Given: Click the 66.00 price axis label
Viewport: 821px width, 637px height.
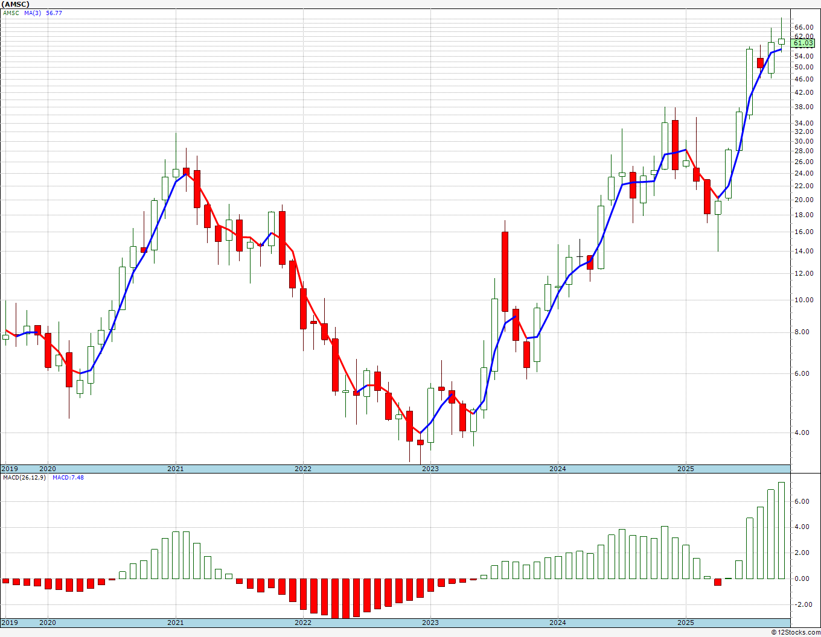Looking at the screenshot, I should 803,27.
